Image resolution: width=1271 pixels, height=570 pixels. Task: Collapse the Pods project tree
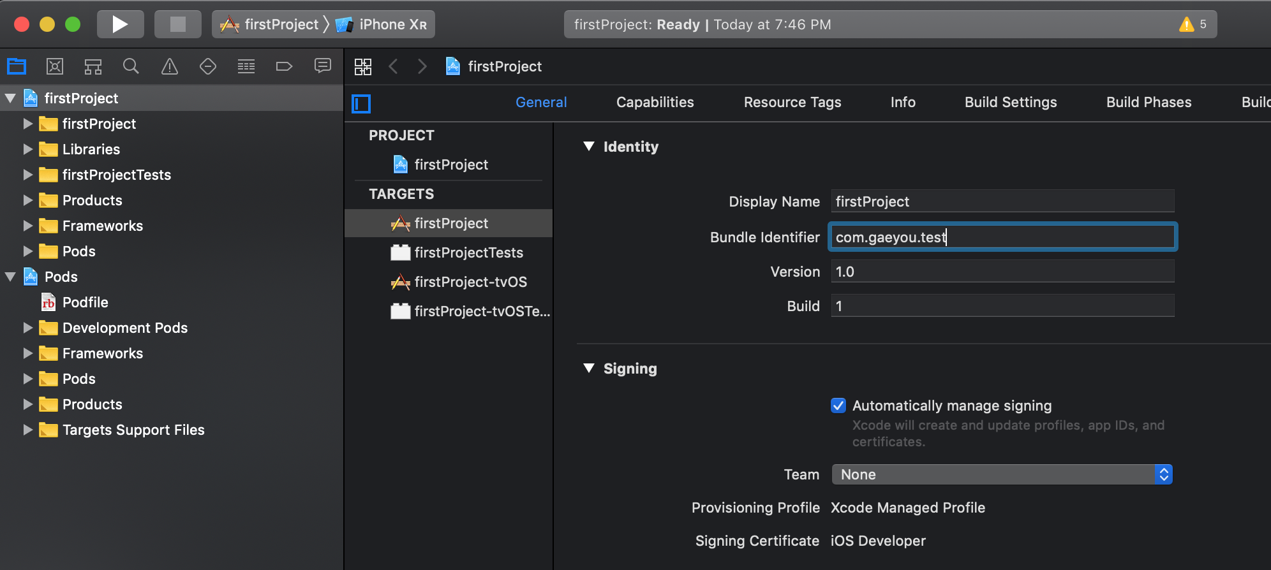(10, 277)
